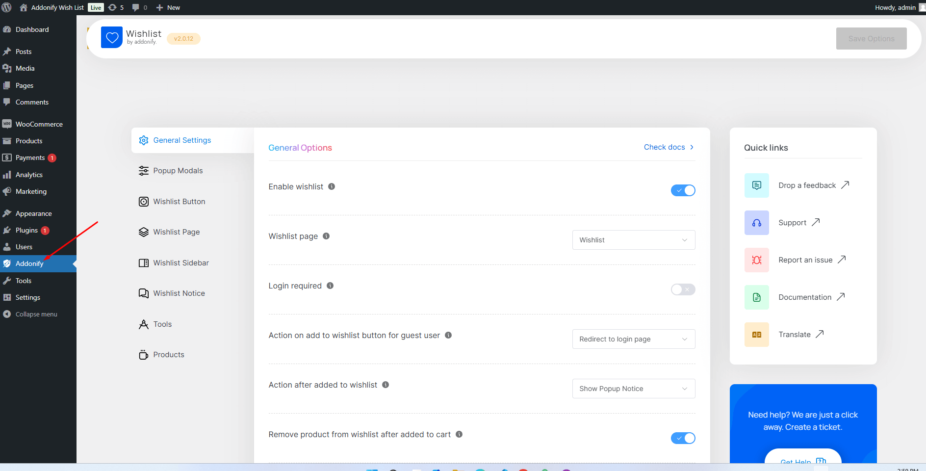
Task: Click the Save Options button
Action: (871, 38)
